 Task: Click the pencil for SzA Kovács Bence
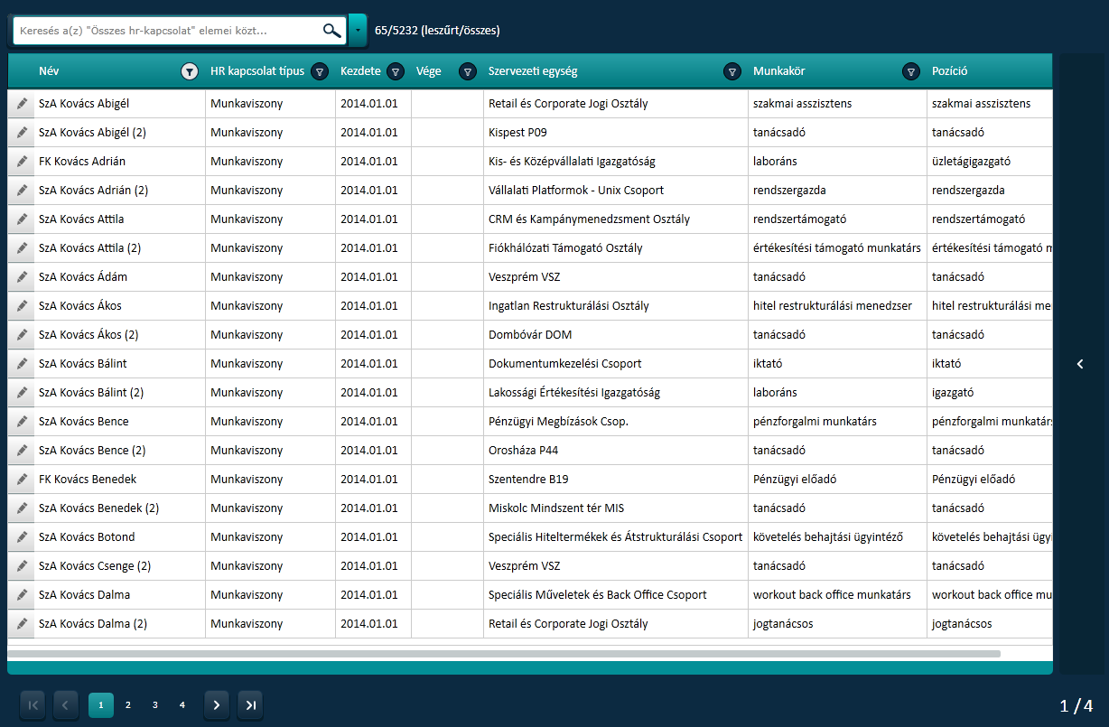pyautogui.click(x=22, y=422)
